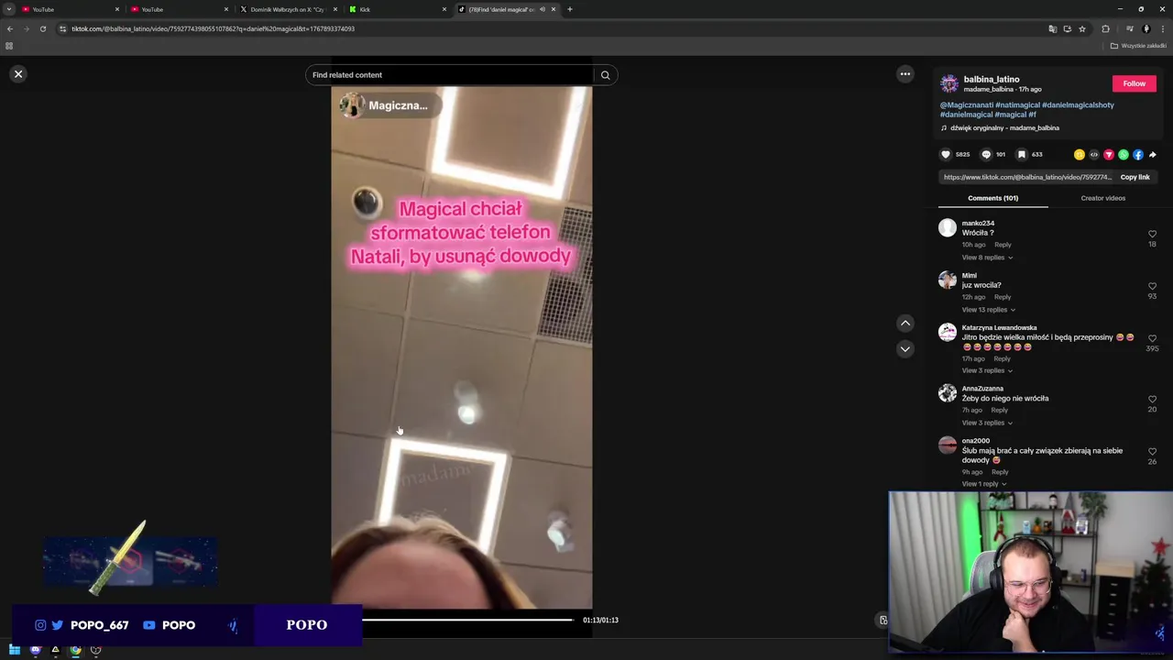Screen dimensions: 1173x660
Task: Follow balbina_latino
Action: click(1134, 83)
